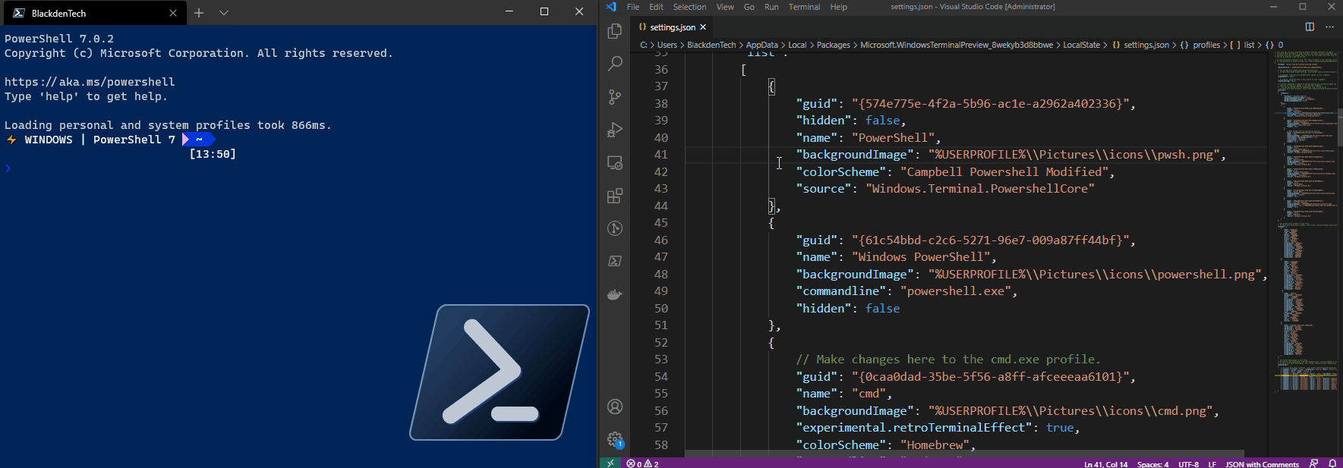Click the editor minimap
1343x468 pixels.
click(x=1306, y=220)
